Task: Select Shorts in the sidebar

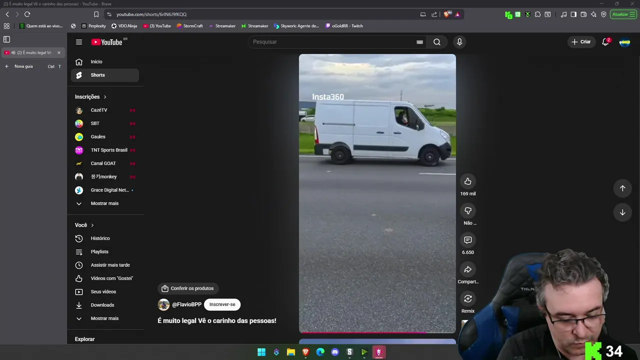Action: (x=104, y=75)
